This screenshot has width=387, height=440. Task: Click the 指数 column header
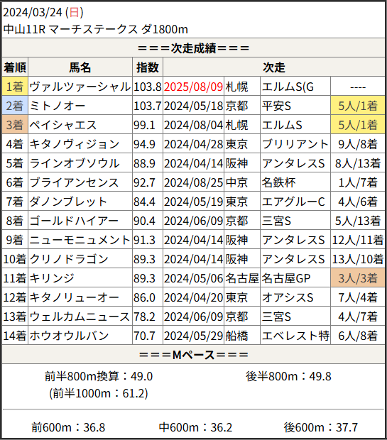coord(148,67)
